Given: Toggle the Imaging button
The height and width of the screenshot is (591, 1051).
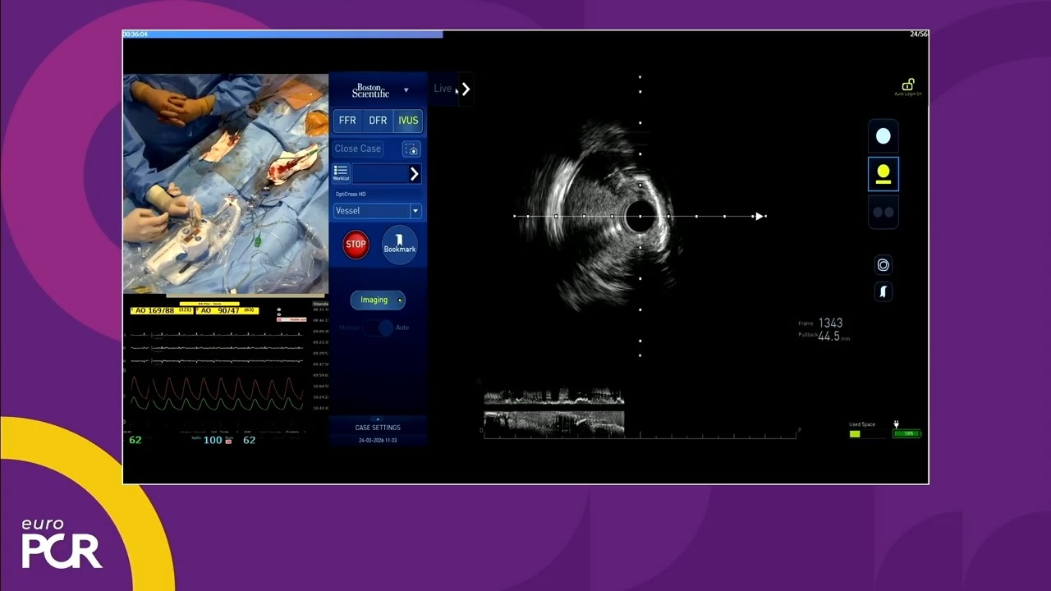Looking at the screenshot, I should click(378, 300).
